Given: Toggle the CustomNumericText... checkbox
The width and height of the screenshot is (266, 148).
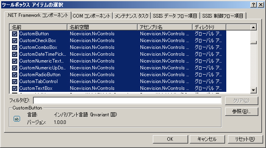Looking at the screenshot, I should pos(14,61).
